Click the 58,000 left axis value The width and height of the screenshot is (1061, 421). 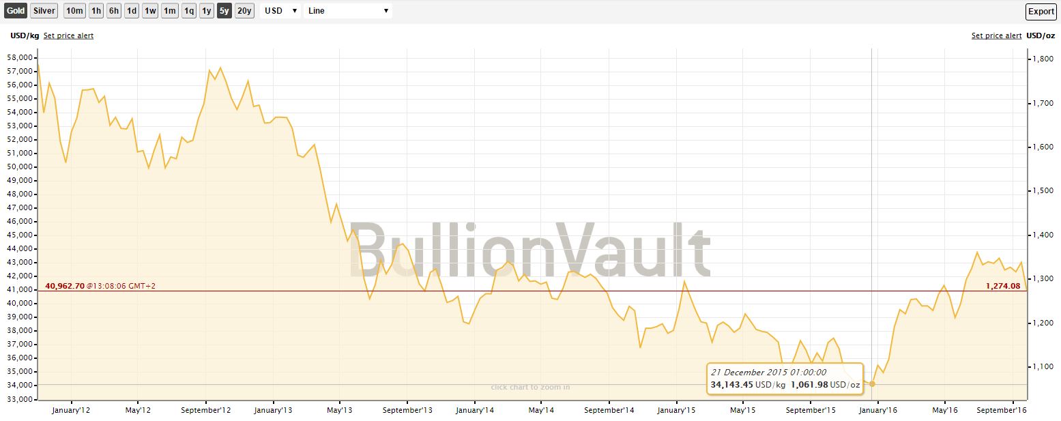point(20,57)
